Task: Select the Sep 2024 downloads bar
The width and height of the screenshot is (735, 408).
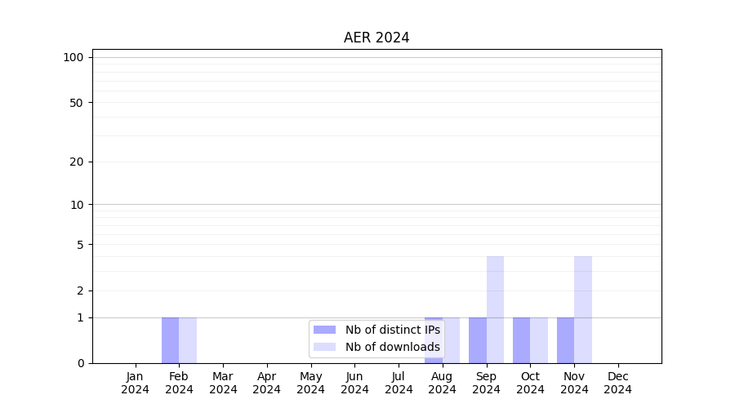Action: tap(495, 310)
